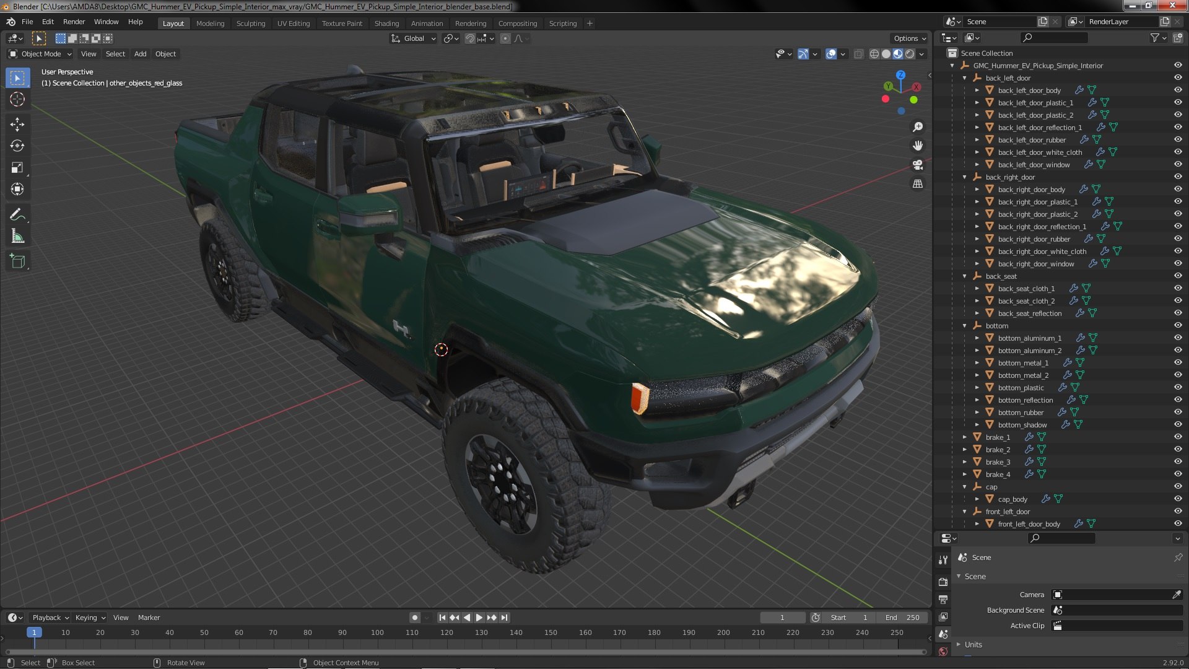Click the outliner search field
Screen dimensions: 1189x669
coord(1053,38)
